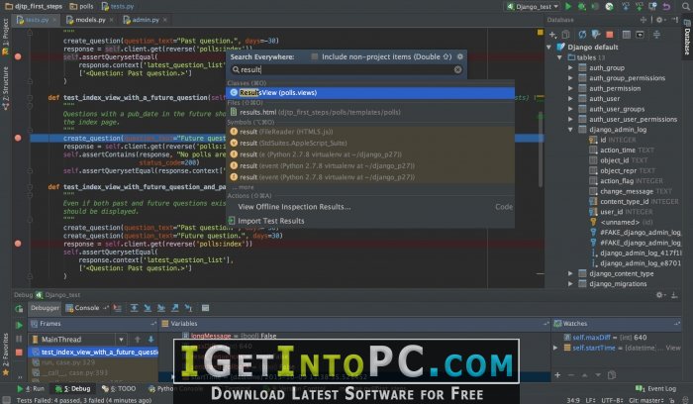The image size is (693, 404).
Task: Toggle breakpoint on create_question Future question line
Action: 18,138
